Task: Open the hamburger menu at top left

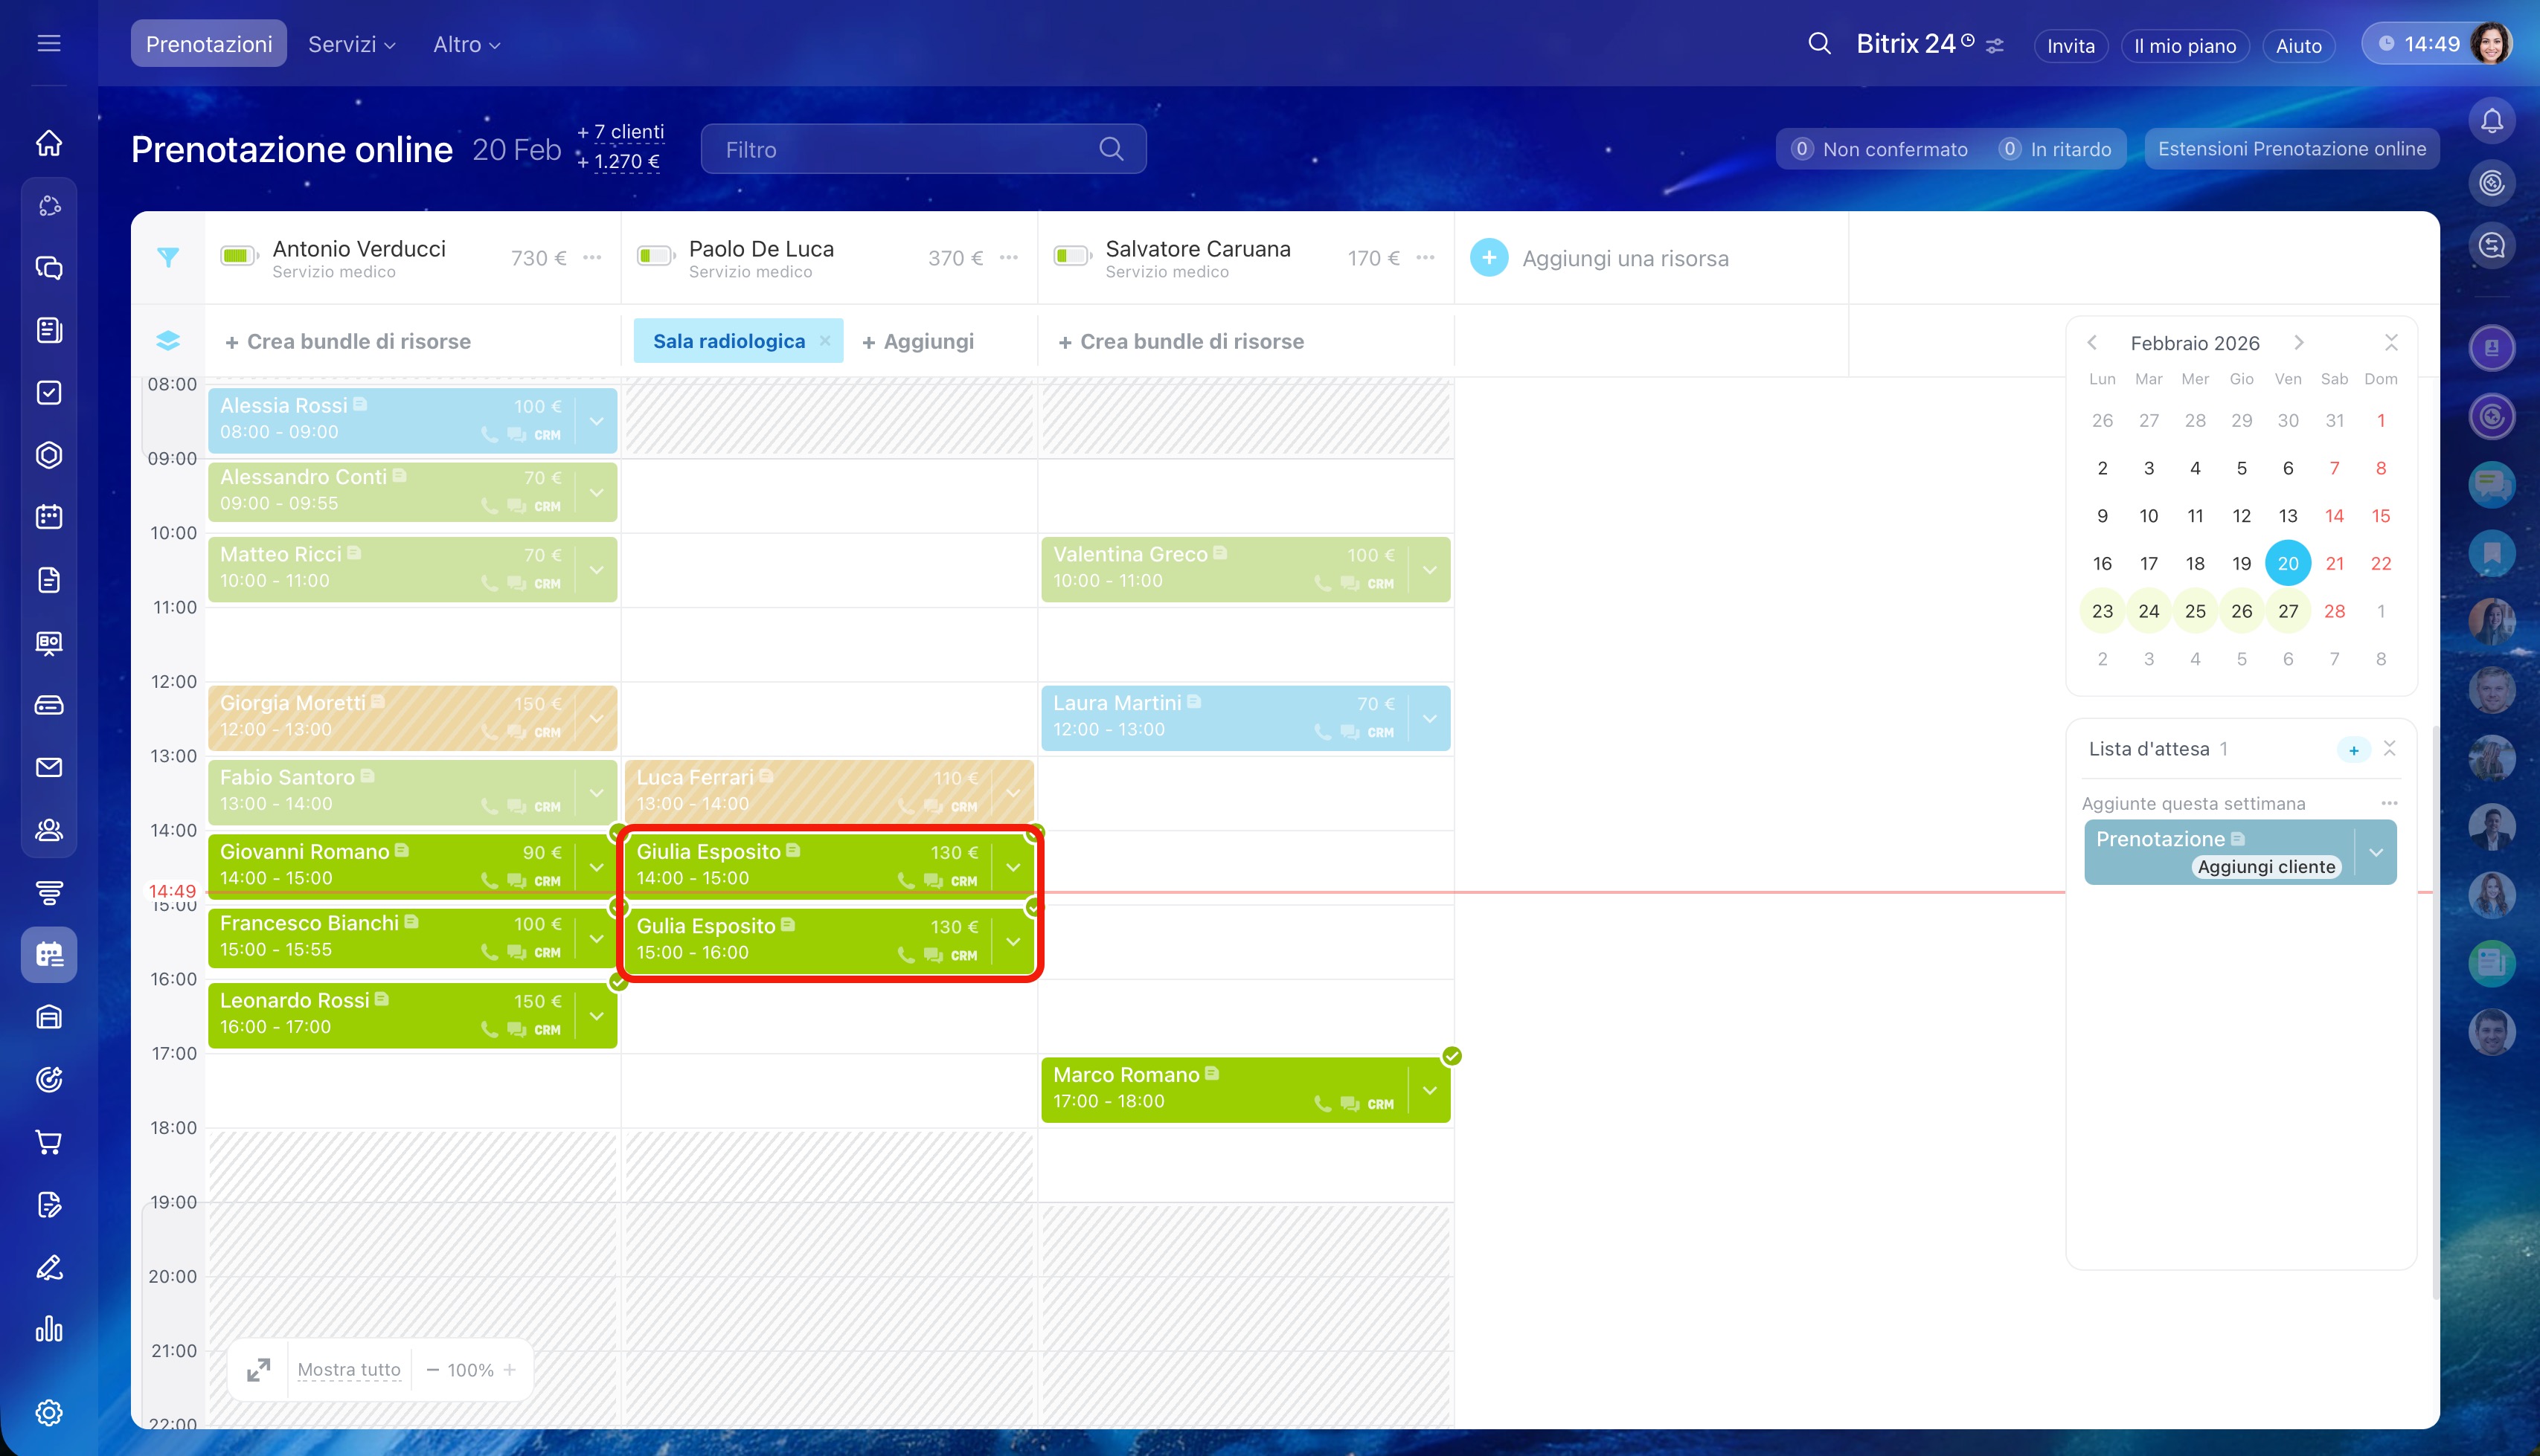Action: click(49, 43)
